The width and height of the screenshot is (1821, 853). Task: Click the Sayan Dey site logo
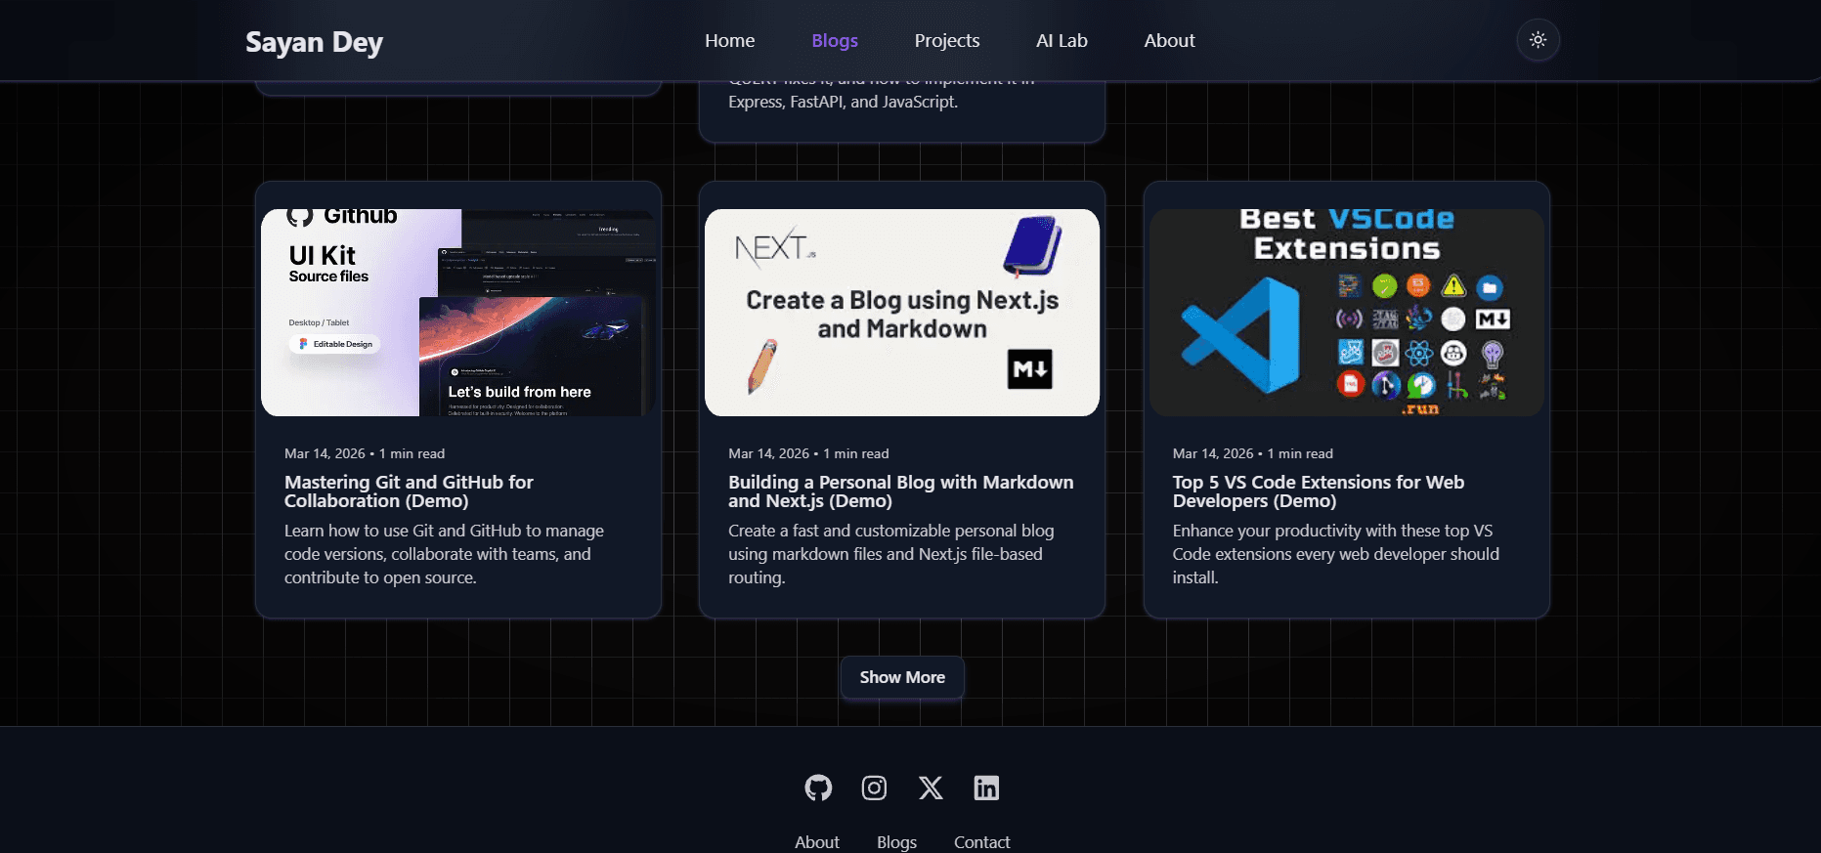(314, 42)
